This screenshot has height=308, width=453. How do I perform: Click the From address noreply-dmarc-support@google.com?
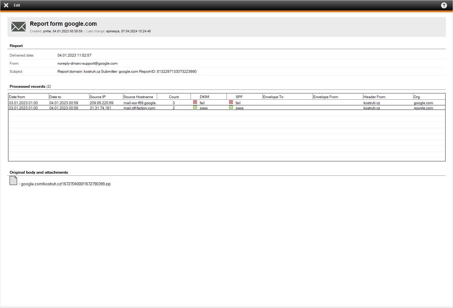pyautogui.click(x=87, y=63)
